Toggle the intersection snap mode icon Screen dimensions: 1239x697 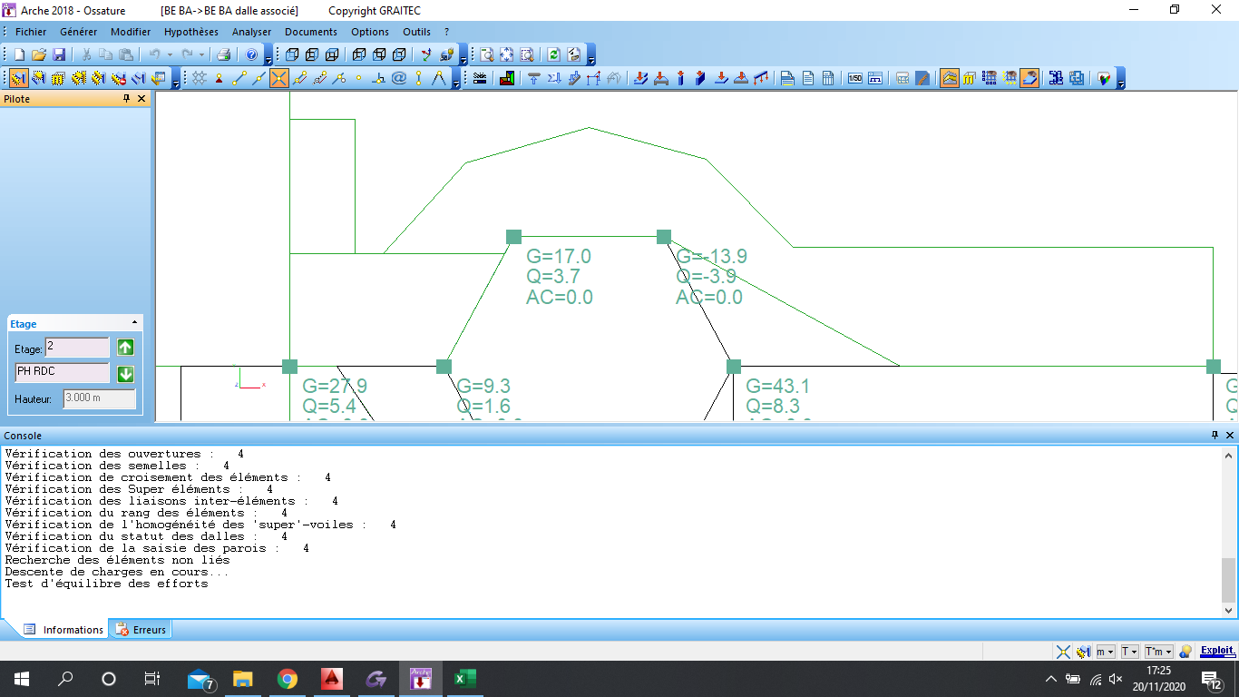(278, 78)
